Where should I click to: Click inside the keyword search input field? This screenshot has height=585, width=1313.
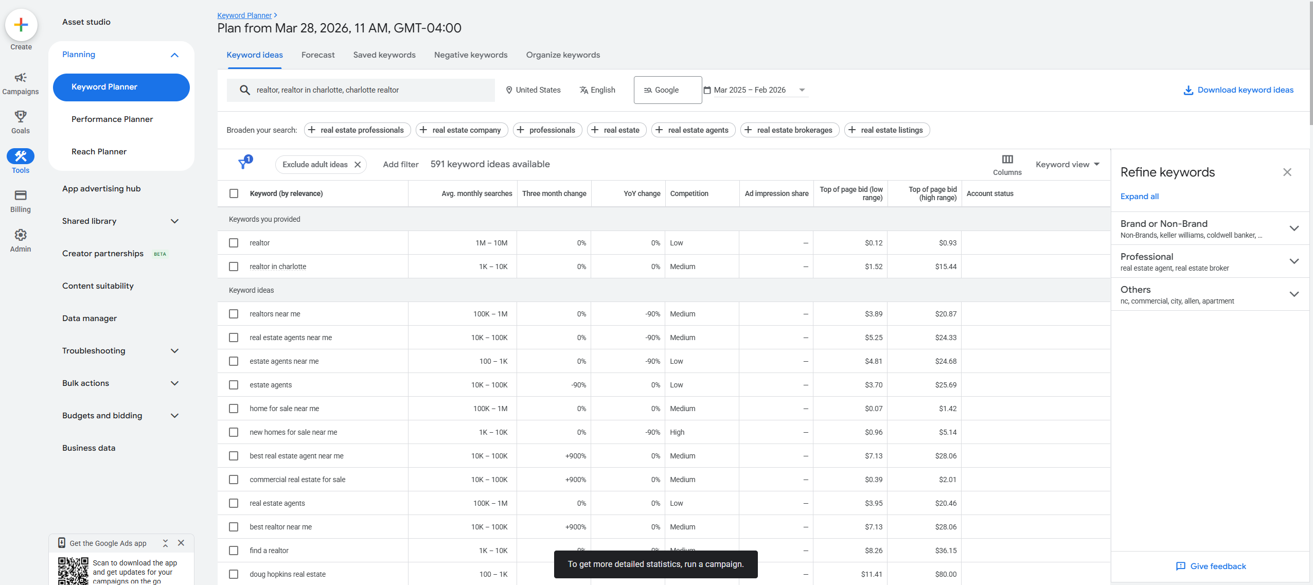(360, 90)
